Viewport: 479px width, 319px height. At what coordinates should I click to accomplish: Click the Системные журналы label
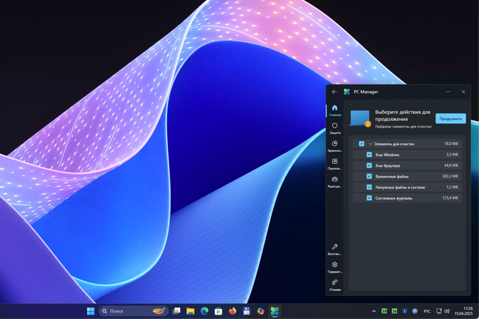394,198
